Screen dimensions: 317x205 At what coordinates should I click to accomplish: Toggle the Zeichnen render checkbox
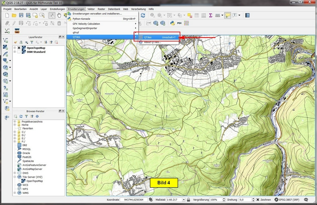(258, 200)
